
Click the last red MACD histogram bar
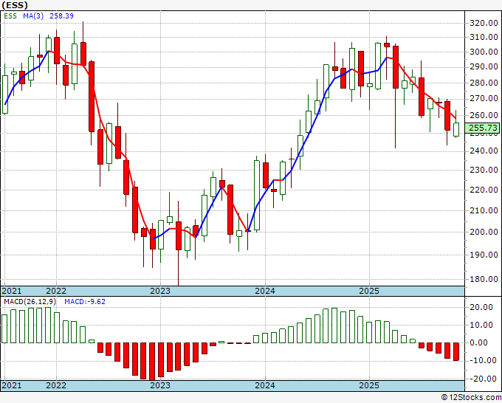[456, 351]
